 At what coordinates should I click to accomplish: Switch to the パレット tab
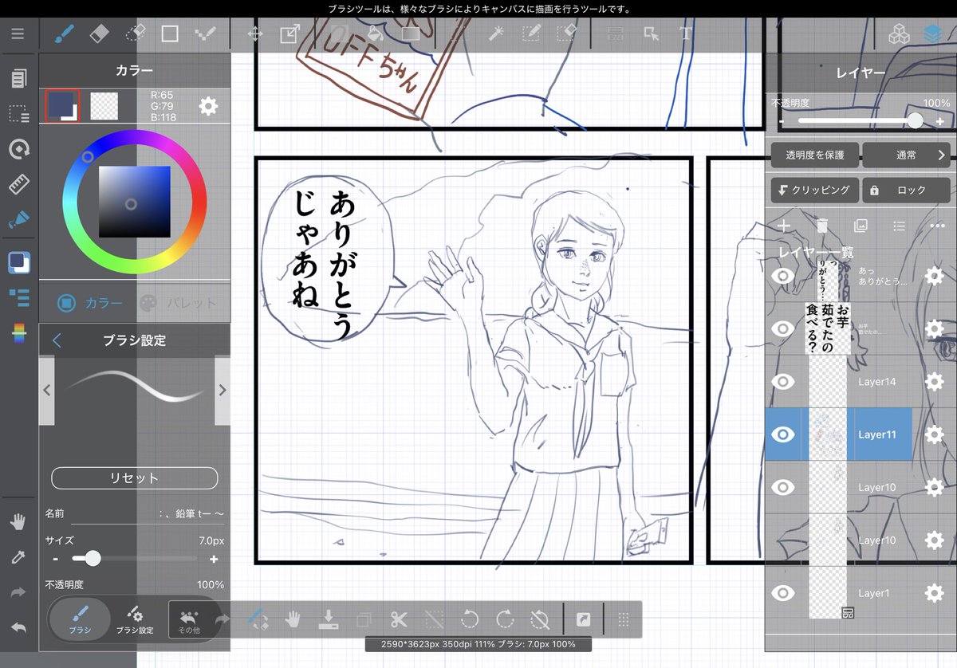[179, 303]
